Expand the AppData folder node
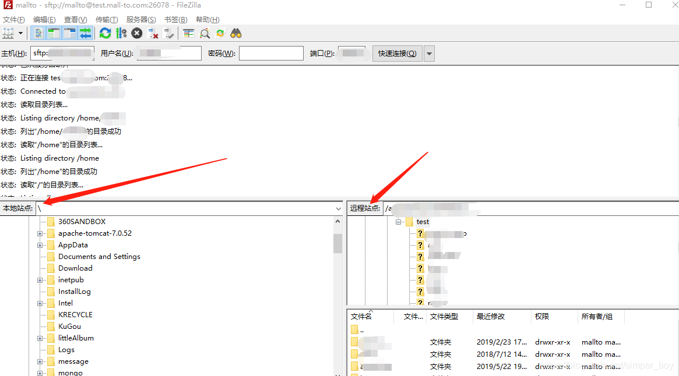Image resolution: width=679 pixels, height=376 pixels. click(40, 245)
